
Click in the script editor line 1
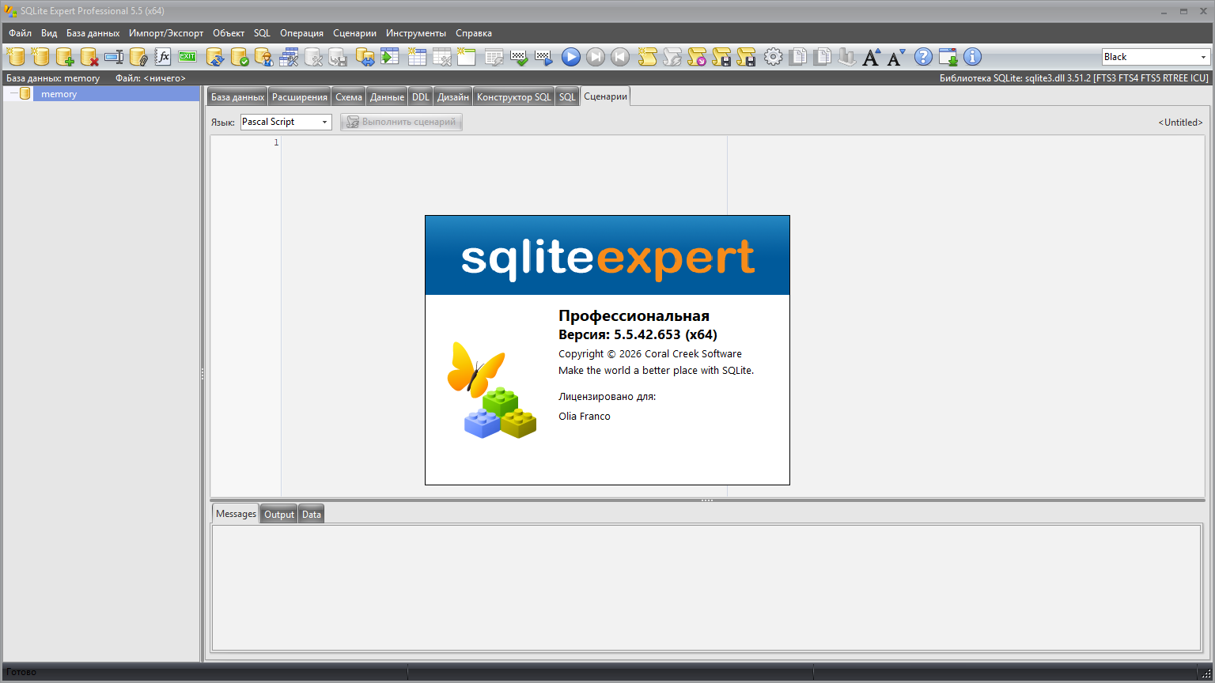498,143
